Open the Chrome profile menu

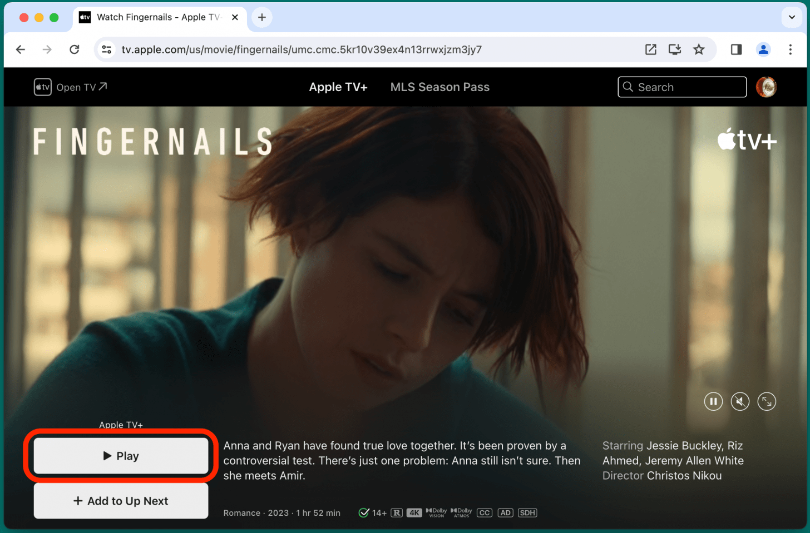pos(763,49)
